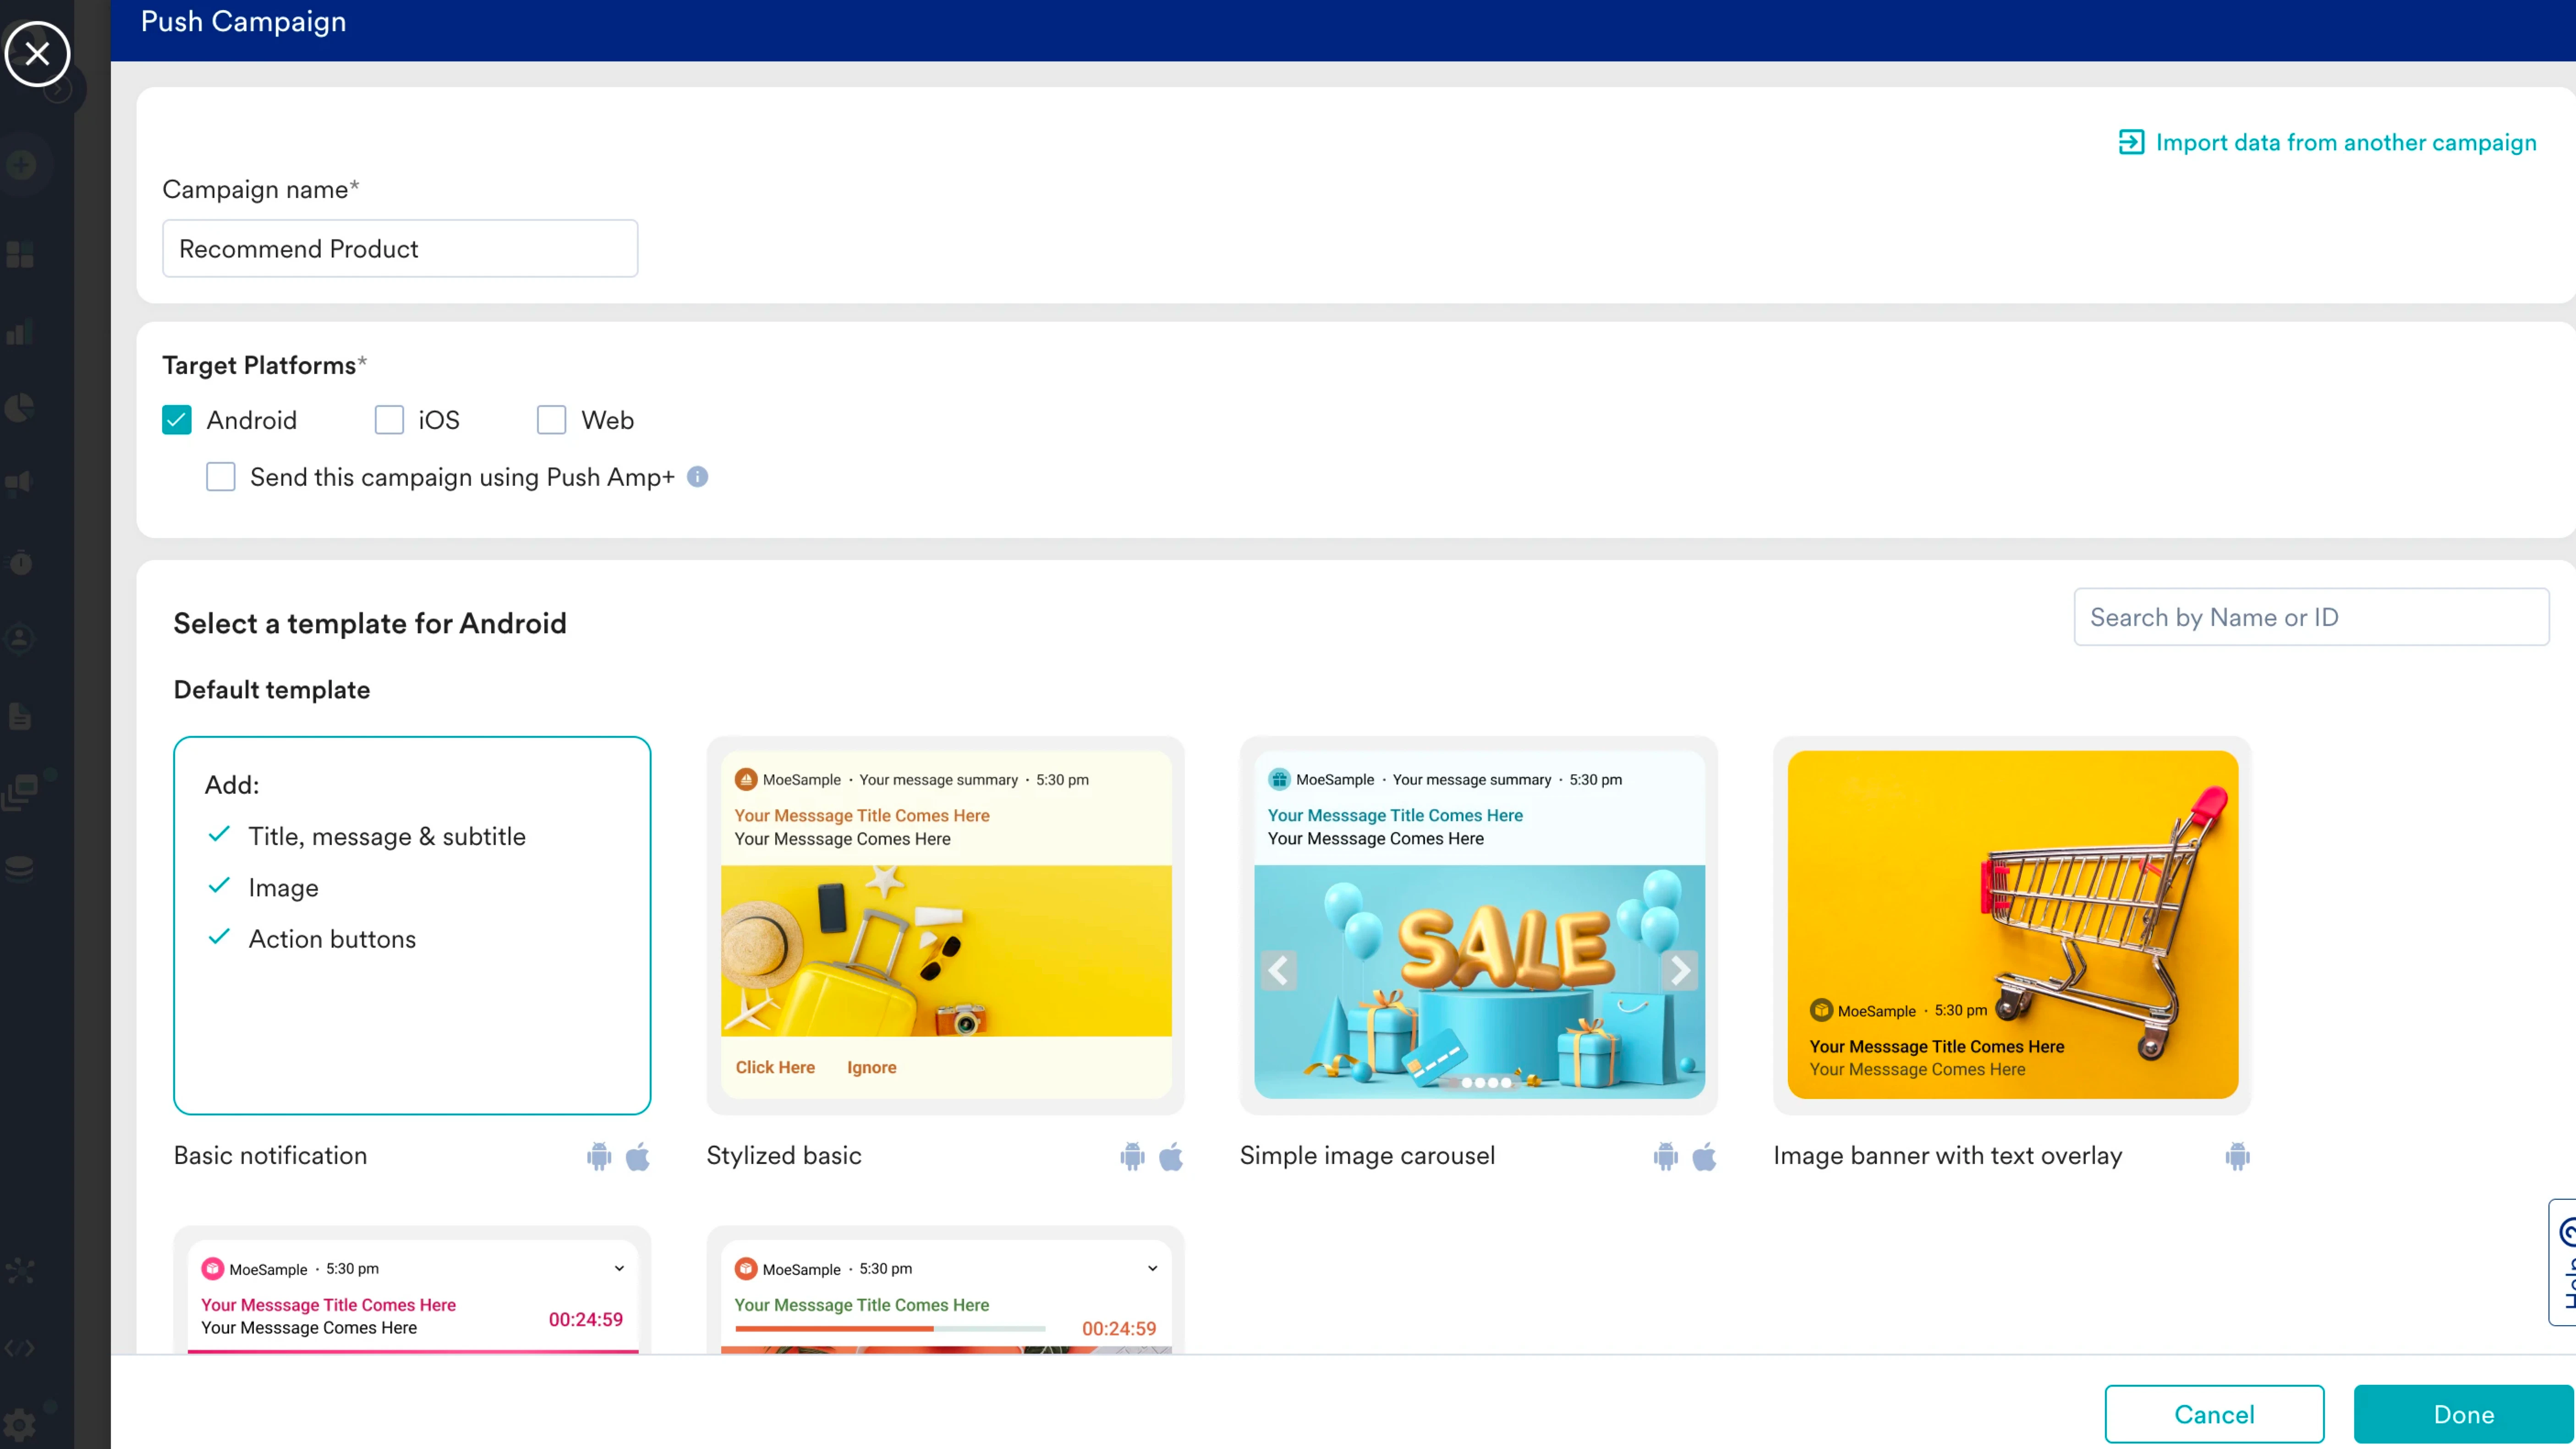Expand the pink timer template chevron

point(619,1268)
